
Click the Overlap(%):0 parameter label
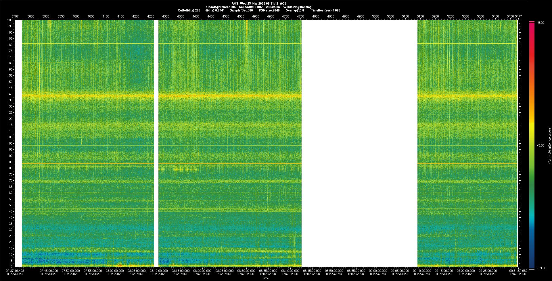(x=295, y=10)
